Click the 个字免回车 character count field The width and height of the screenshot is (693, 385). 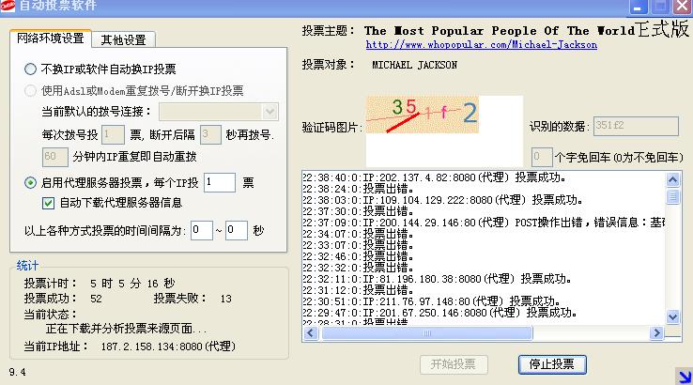click(542, 157)
